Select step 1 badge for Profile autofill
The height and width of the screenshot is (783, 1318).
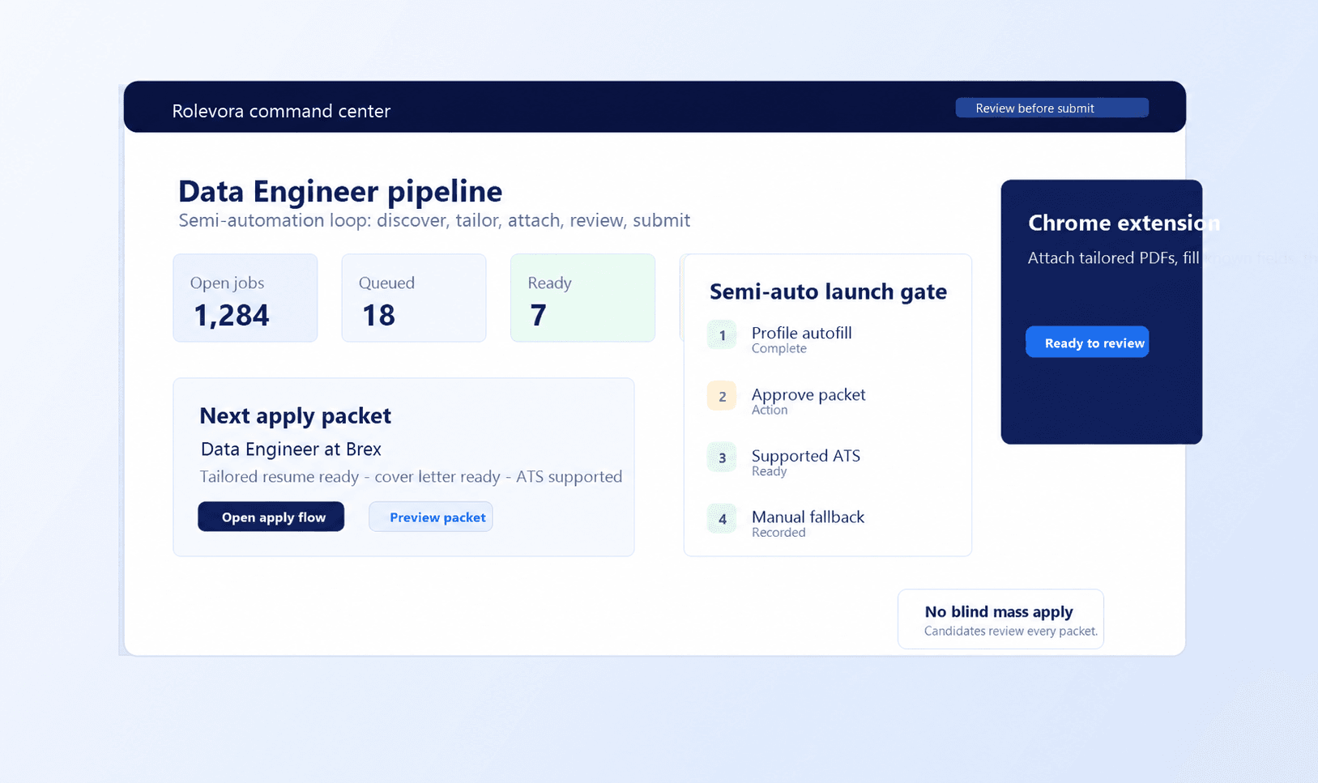coord(722,334)
